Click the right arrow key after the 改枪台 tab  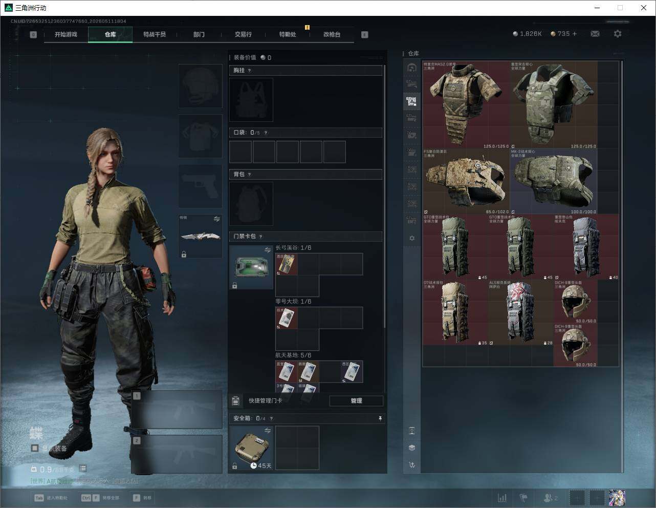pyautogui.click(x=365, y=35)
